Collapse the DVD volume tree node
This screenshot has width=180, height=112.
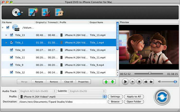point(3,28)
